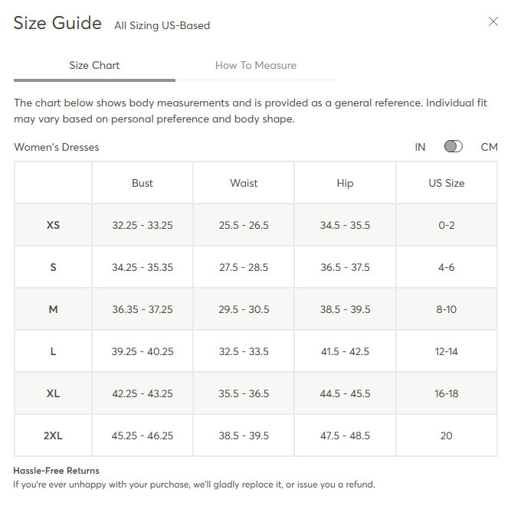Click the L waist cell 32.5 - 33.5
This screenshot has width=511, height=512.
[244, 351]
